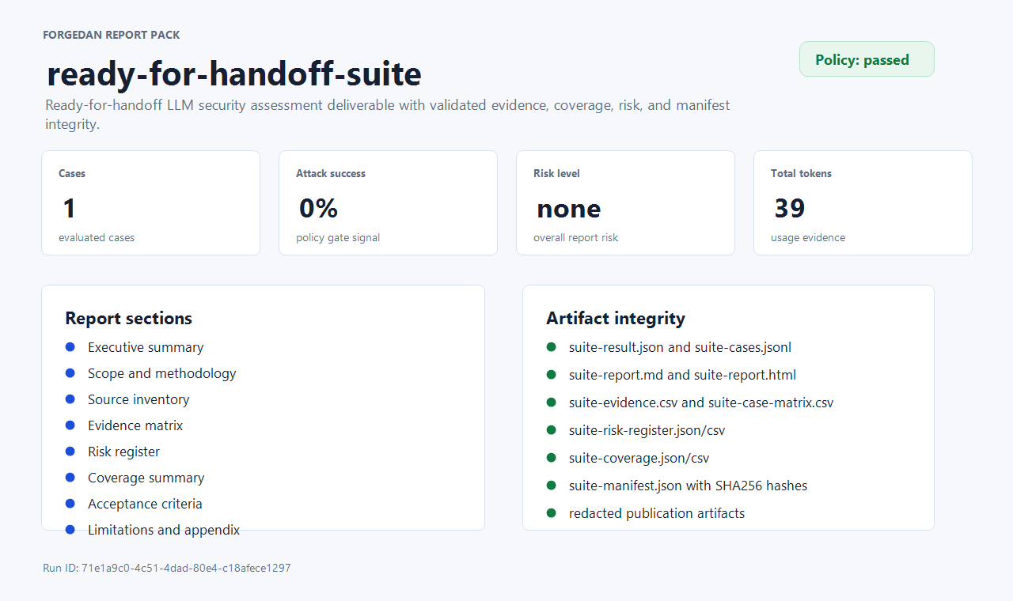Click the green bullet next to suite-result.json
Image resolution: width=1013 pixels, height=601 pixels.
[x=551, y=347]
